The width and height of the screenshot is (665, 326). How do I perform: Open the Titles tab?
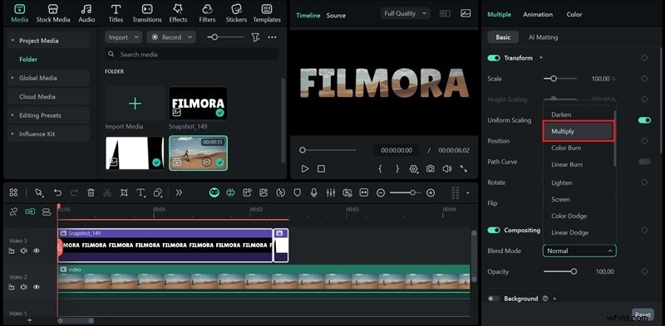[116, 13]
